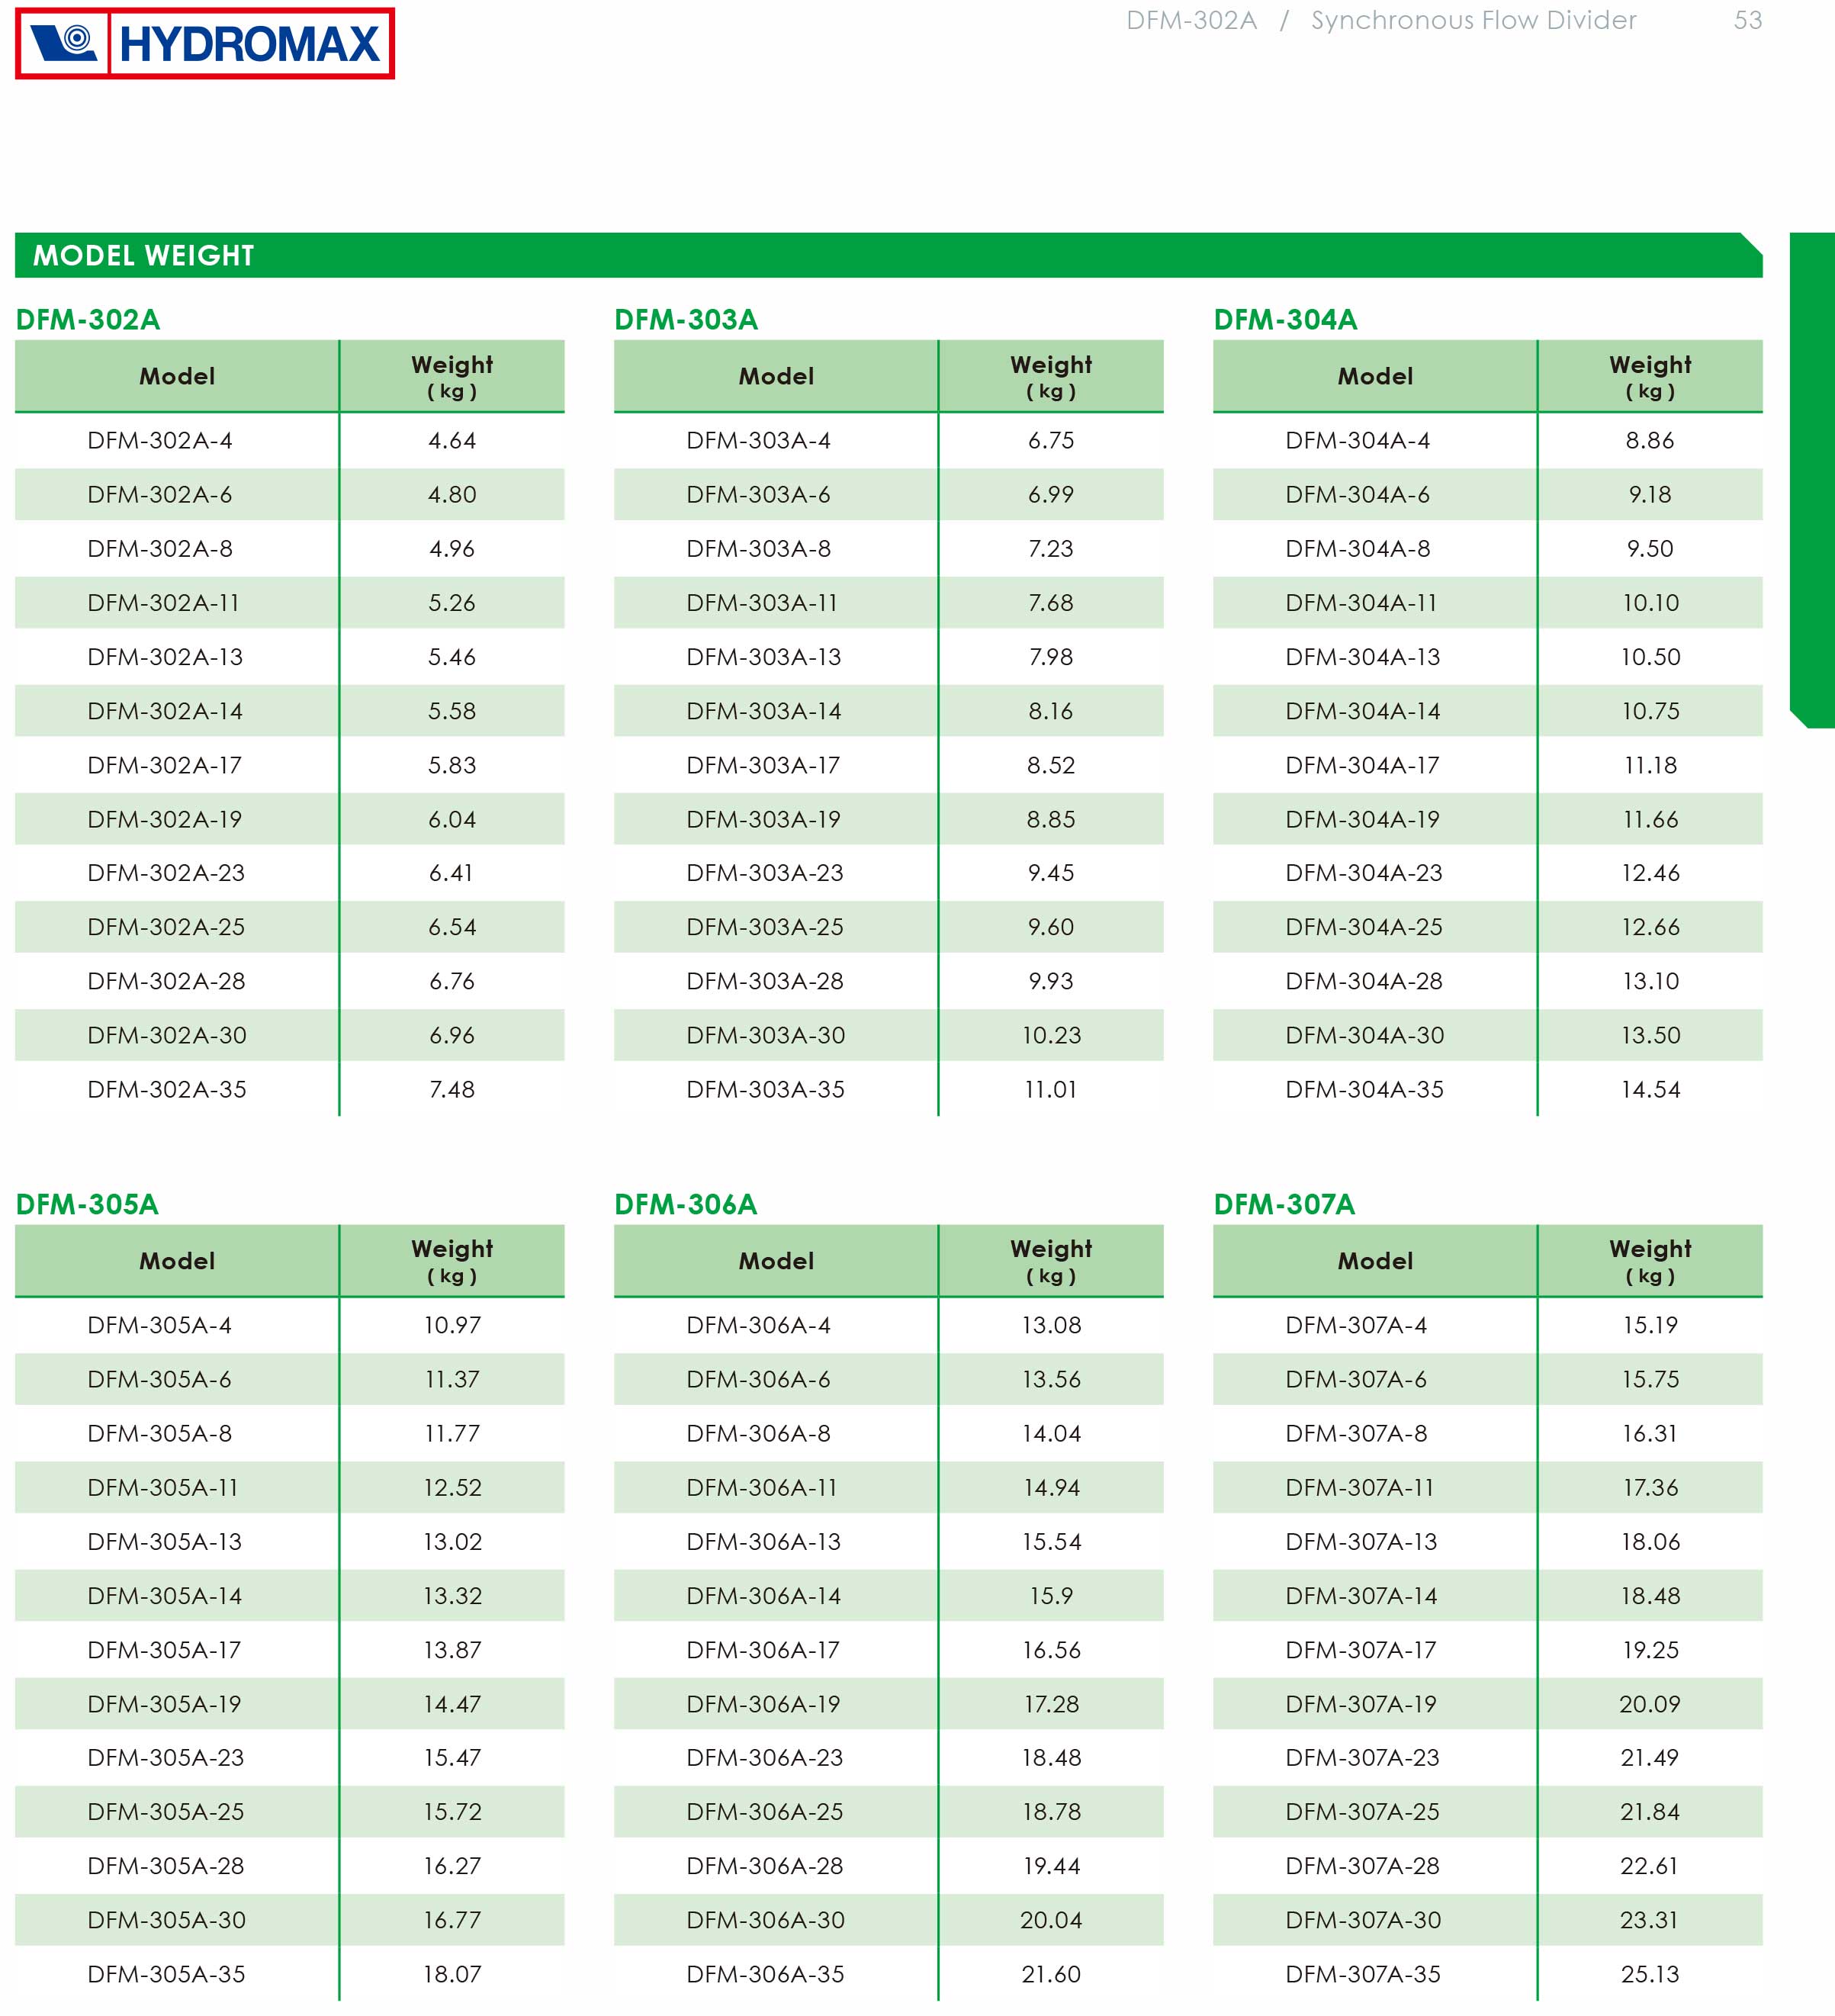Select weight value 15.9

coord(1051,1596)
